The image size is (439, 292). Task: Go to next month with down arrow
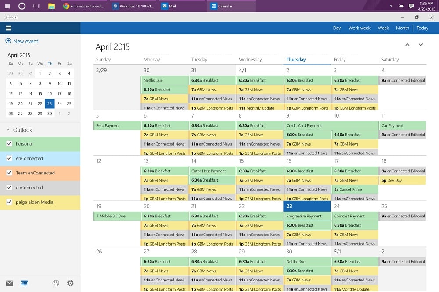coord(421,45)
